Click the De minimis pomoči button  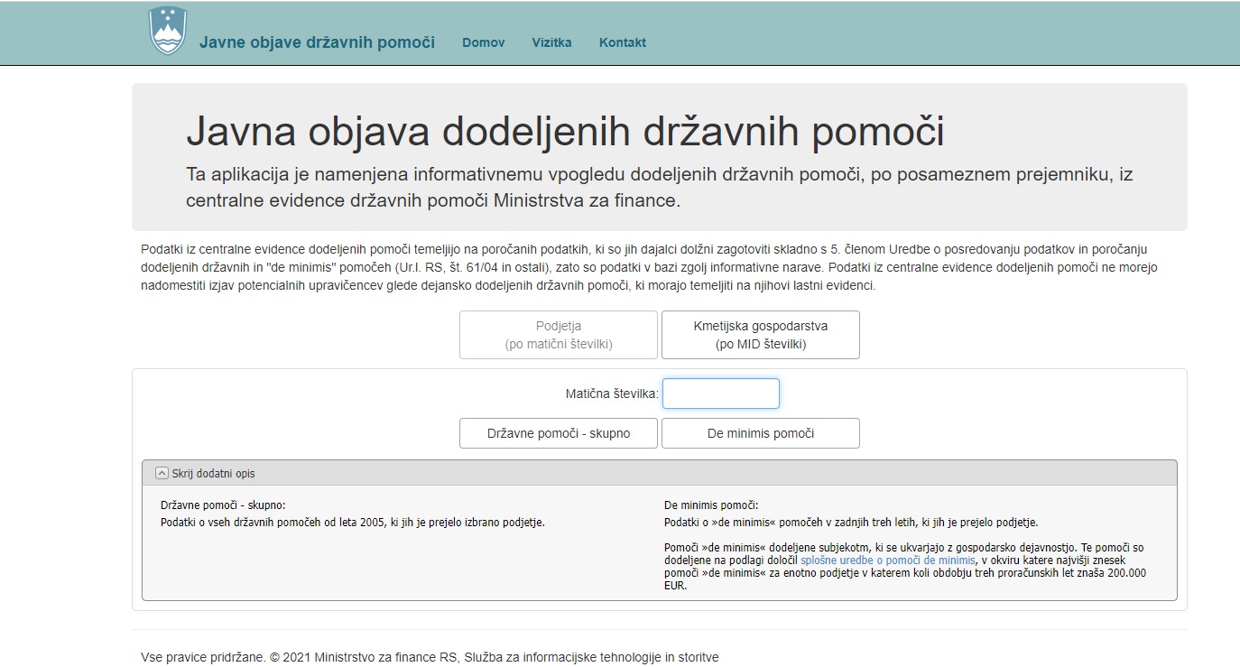pyautogui.click(x=761, y=433)
